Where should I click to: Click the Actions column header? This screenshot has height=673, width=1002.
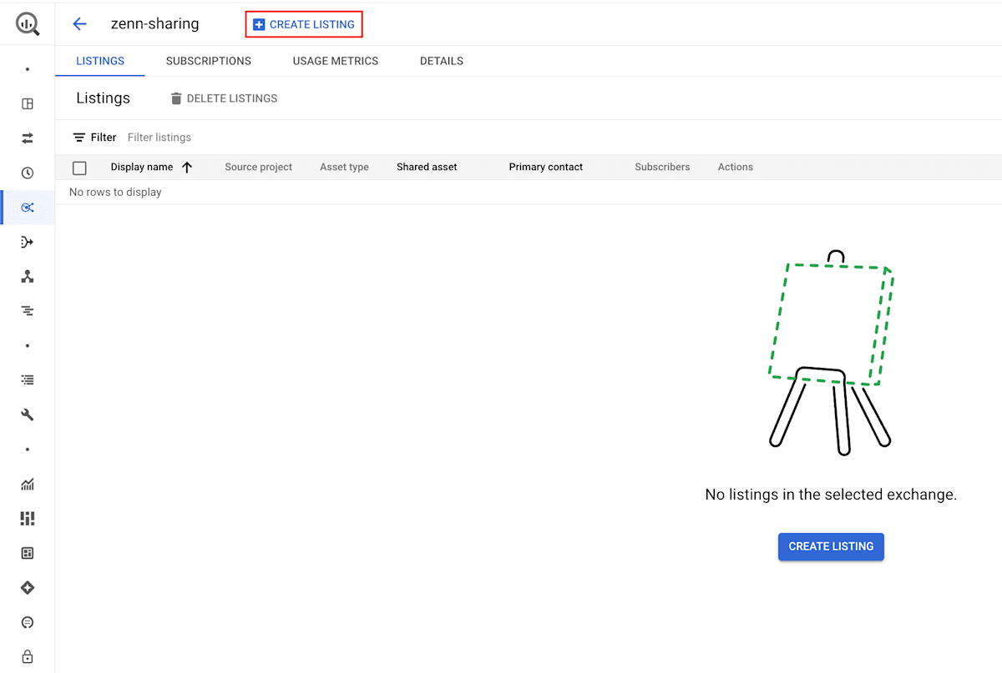(736, 167)
